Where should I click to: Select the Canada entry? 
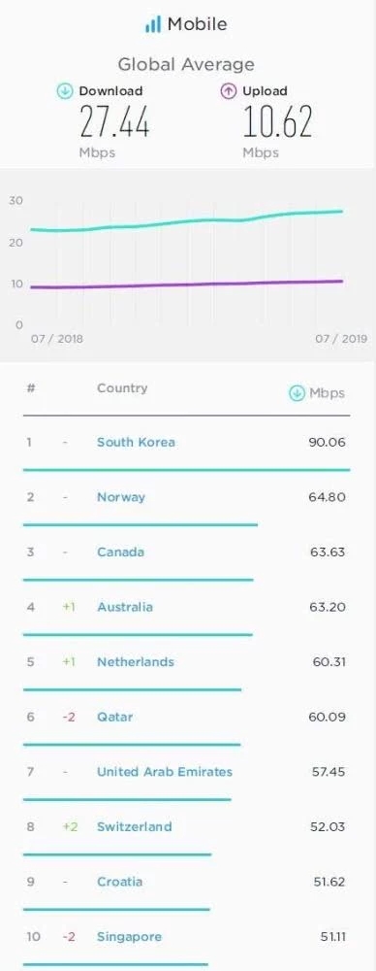[x=120, y=552]
